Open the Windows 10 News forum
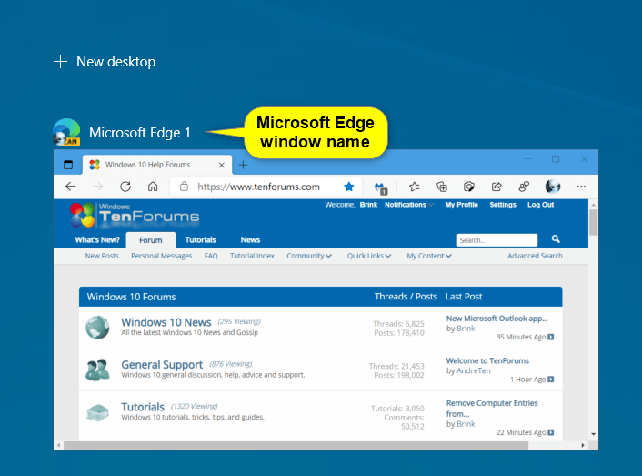 (x=166, y=322)
